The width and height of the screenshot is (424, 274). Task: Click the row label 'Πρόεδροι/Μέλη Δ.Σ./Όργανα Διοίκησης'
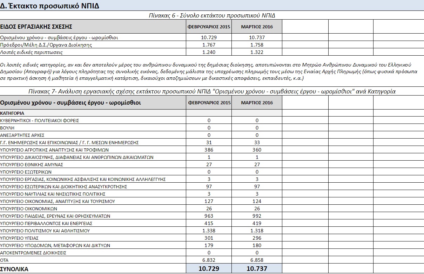click(46, 45)
